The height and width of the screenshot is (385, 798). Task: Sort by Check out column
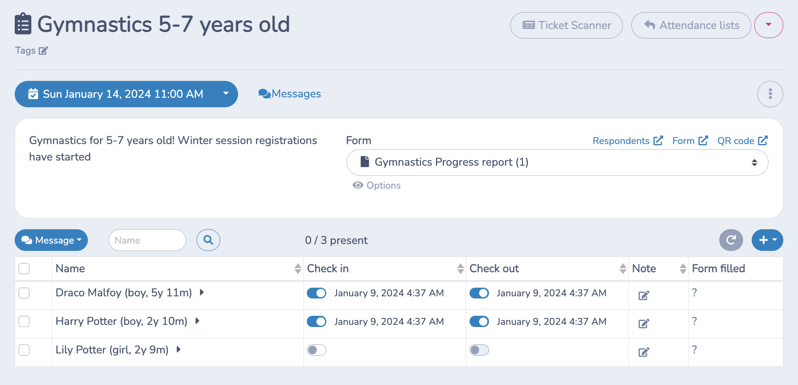point(623,269)
